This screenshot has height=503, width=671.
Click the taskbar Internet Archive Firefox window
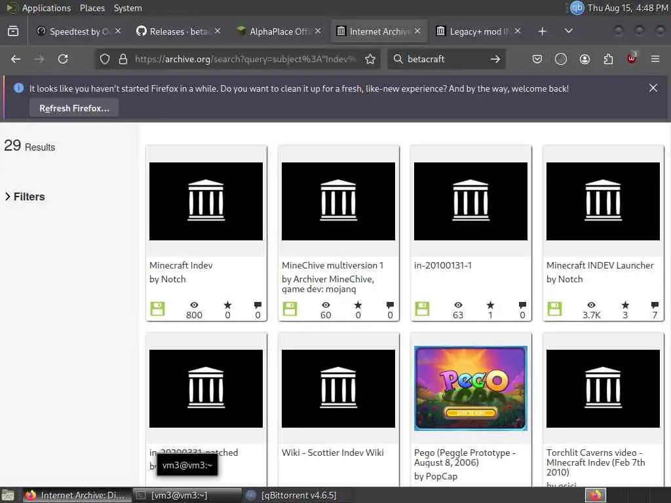click(x=76, y=495)
